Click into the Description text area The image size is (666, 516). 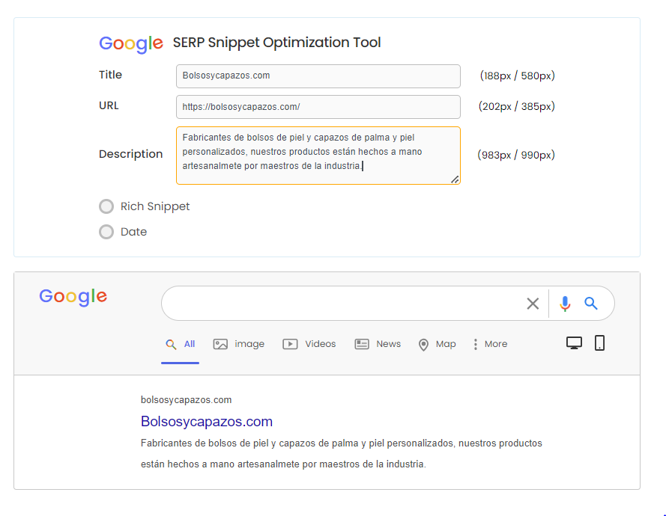coord(318,156)
